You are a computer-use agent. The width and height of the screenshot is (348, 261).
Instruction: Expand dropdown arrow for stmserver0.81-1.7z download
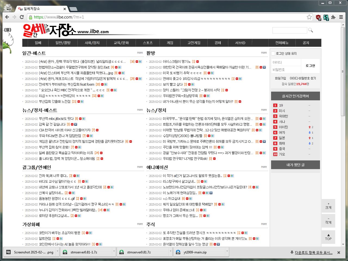[x=114, y=252]
